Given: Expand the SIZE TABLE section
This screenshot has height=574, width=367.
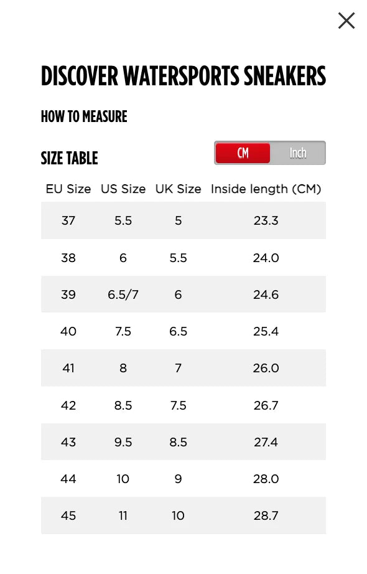Looking at the screenshot, I should click(x=69, y=158).
